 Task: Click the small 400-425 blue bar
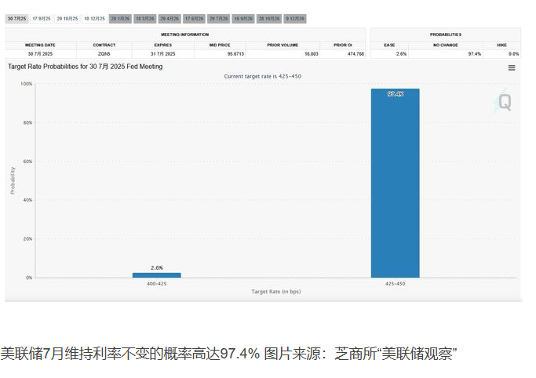click(x=156, y=274)
